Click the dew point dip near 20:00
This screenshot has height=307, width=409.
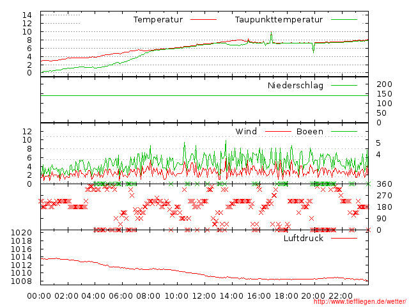coord(314,49)
